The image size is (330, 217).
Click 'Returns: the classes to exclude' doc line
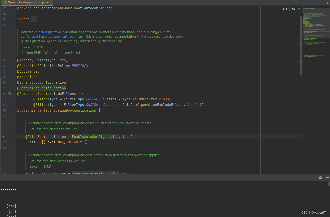click(x=53, y=129)
